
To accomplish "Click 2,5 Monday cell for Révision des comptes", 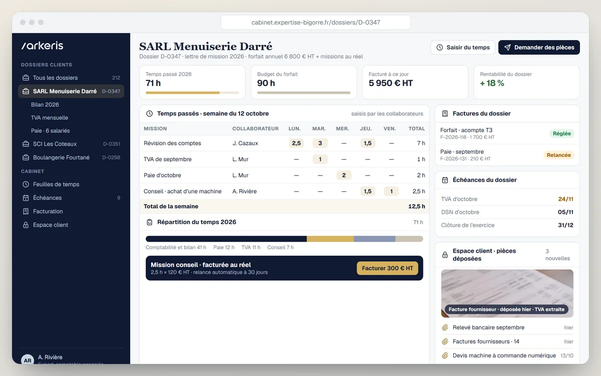I will (296, 143).
